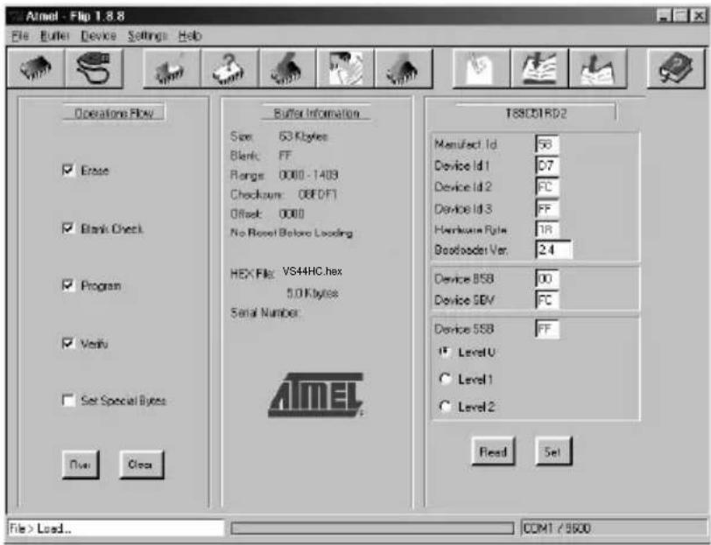The width and height of the screenshot is (711, 545).
Task: Click the Device SBV field
Action: point(547,300)
